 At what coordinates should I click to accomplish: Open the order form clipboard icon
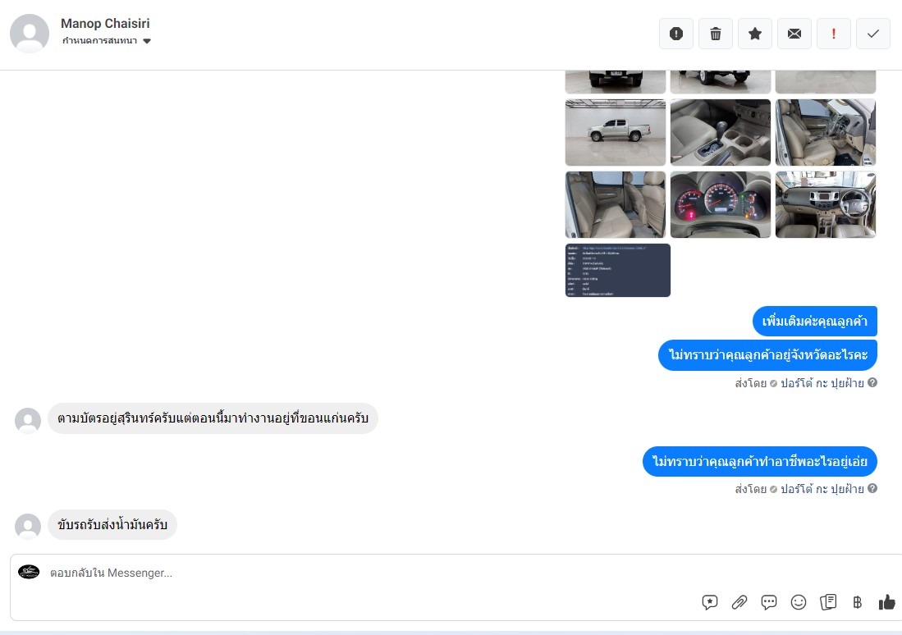click(x=828, y=602)
